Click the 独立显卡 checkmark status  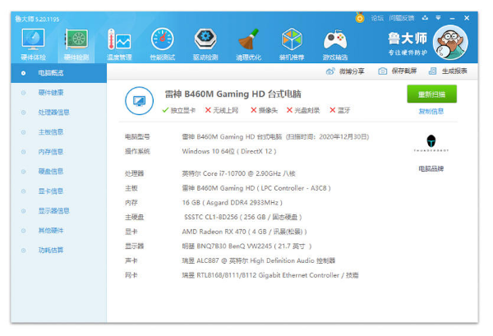[178, 110]
